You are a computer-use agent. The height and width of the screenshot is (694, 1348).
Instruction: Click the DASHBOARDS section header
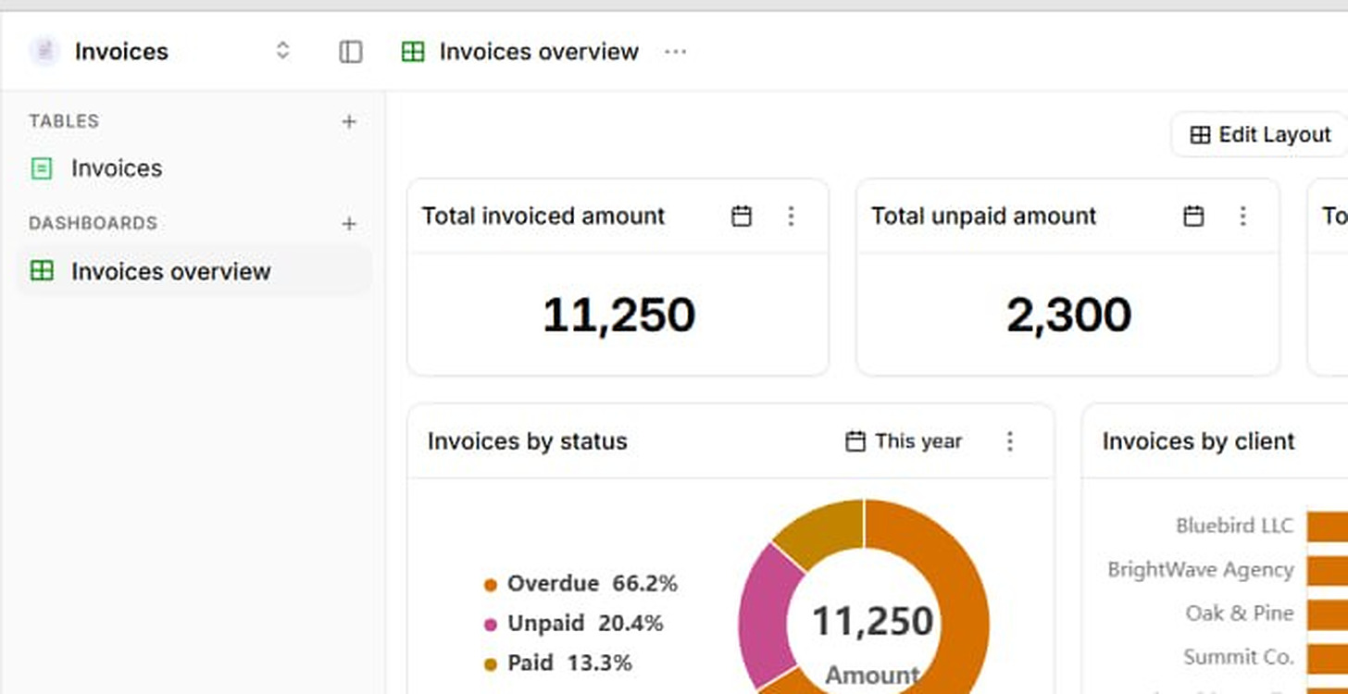click(94, 224)
